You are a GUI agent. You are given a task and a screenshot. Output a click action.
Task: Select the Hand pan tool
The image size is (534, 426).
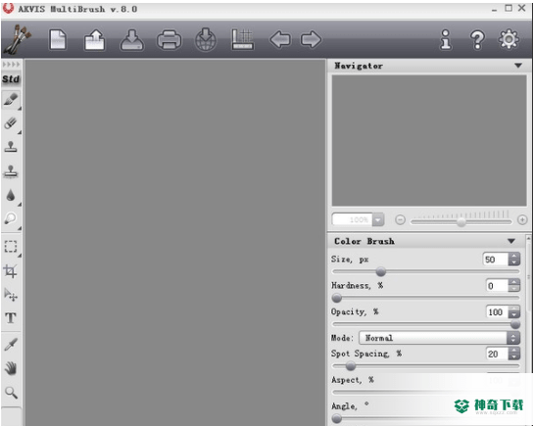click(x=11, y=368)
